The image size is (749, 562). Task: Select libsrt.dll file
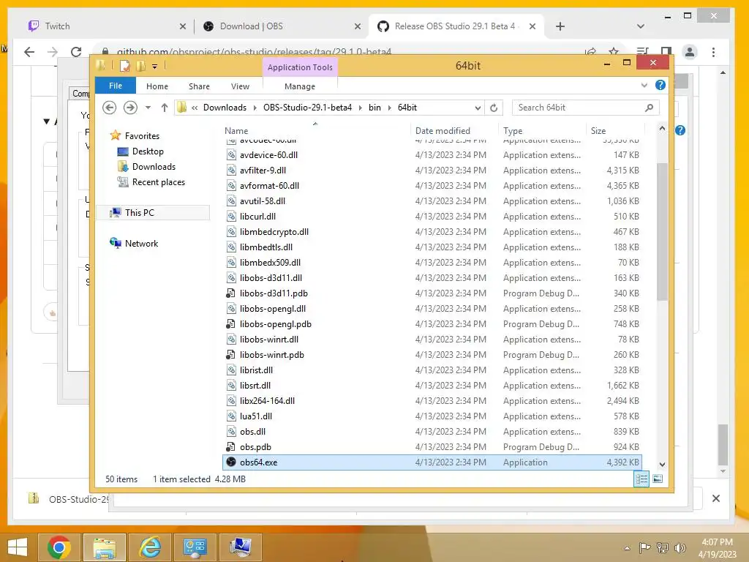coord(255,385)
